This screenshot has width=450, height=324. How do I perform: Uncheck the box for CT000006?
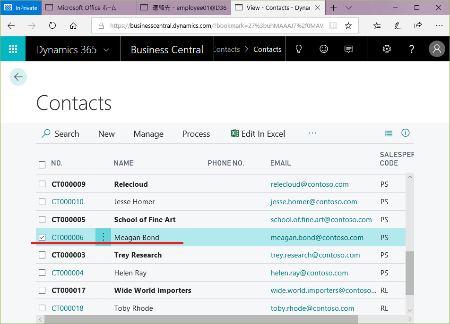point(42,237)
